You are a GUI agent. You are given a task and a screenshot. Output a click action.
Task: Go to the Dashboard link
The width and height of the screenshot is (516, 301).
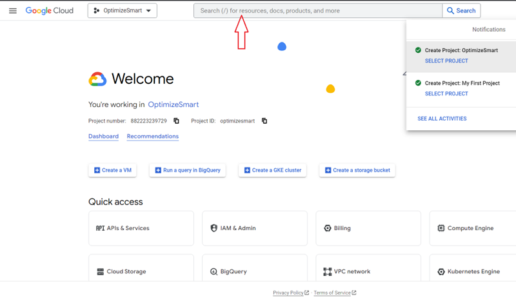103,136
